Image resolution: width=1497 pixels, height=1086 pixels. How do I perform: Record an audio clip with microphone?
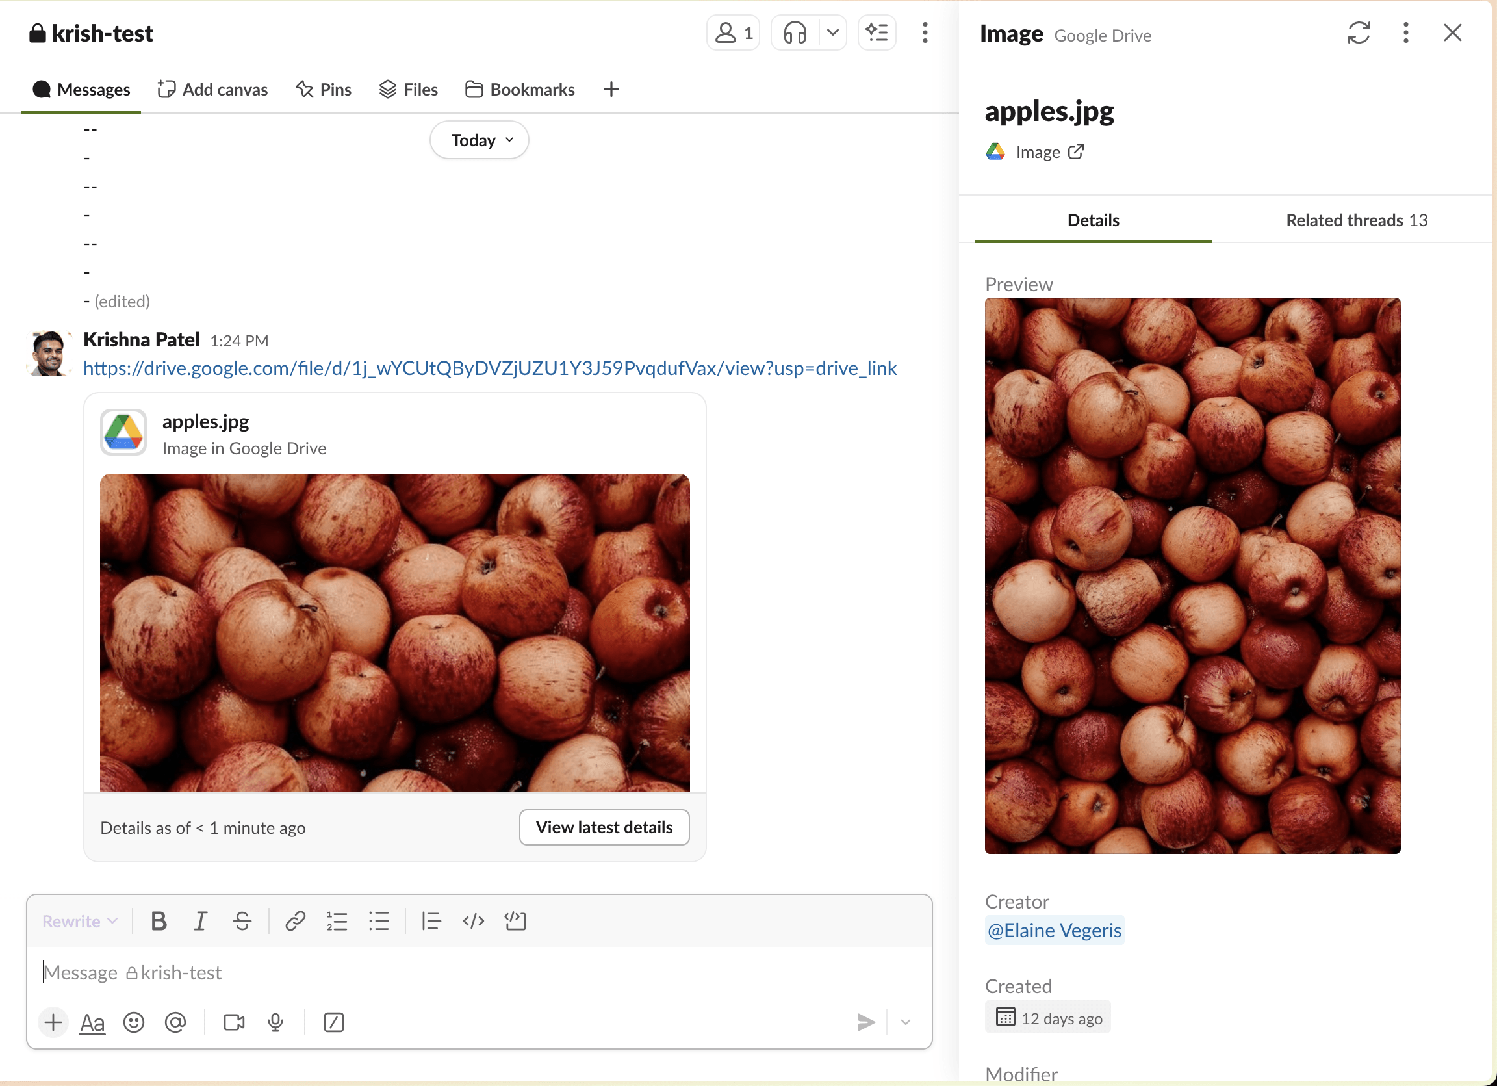click(275, 1022)
